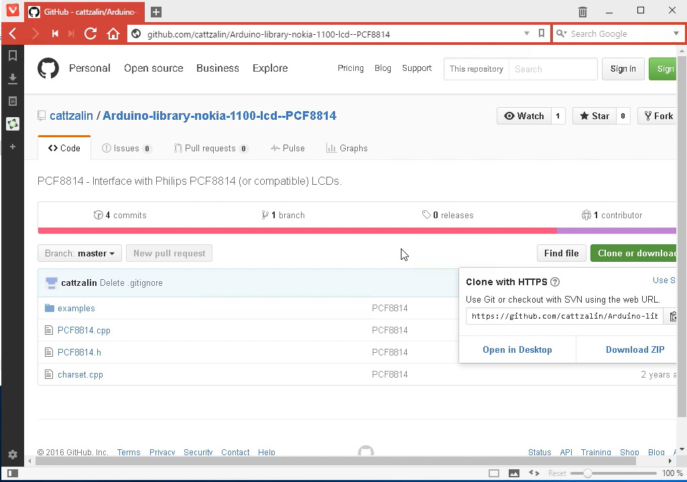
Task: Switch to the Pulse tab
Action: (288, 149)
